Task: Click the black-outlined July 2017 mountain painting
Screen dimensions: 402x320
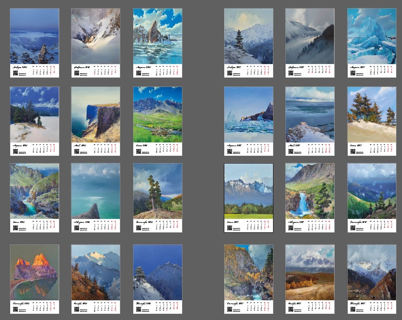Action: pos(248,191)
